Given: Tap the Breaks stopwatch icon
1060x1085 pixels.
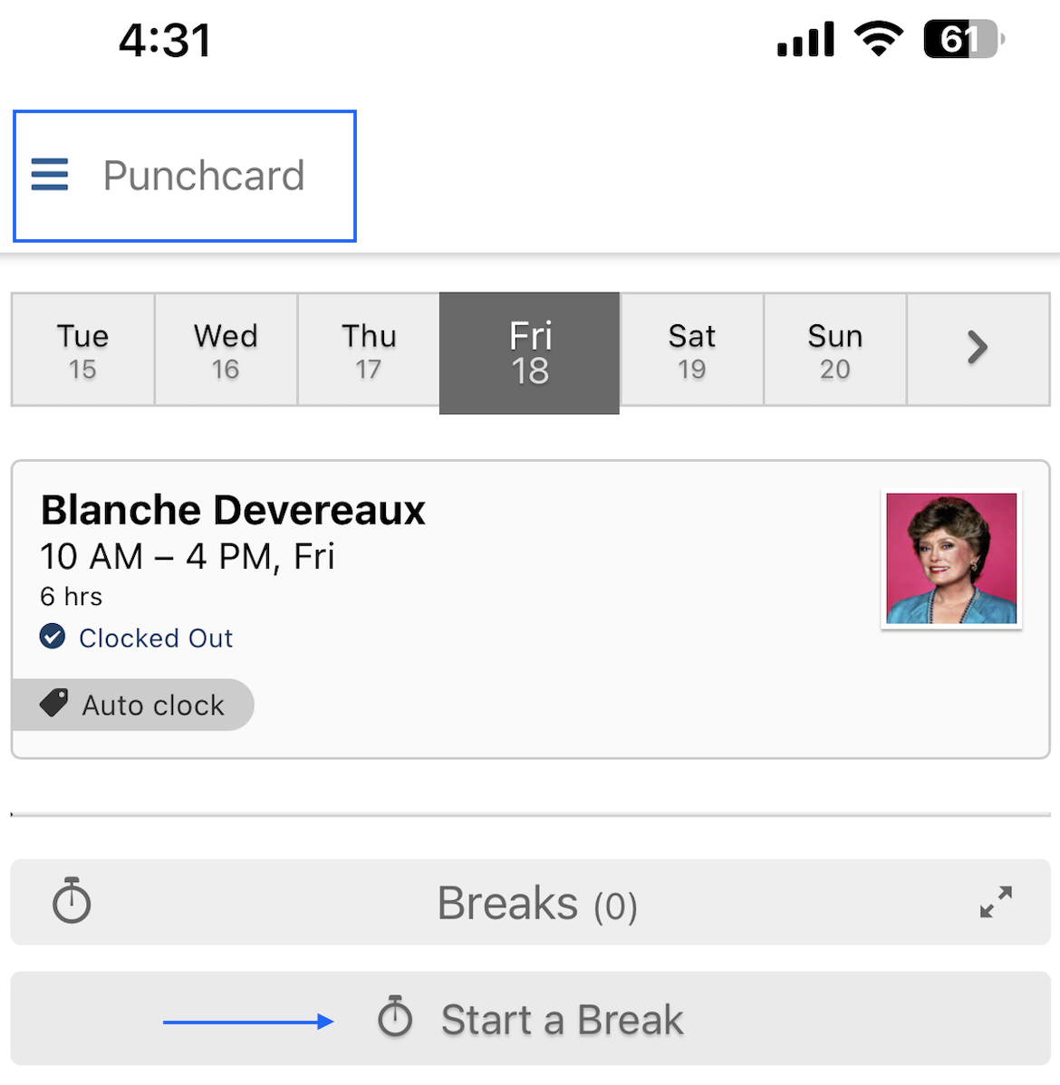Looking at the screenshot, I should click(x=72, y=900).
